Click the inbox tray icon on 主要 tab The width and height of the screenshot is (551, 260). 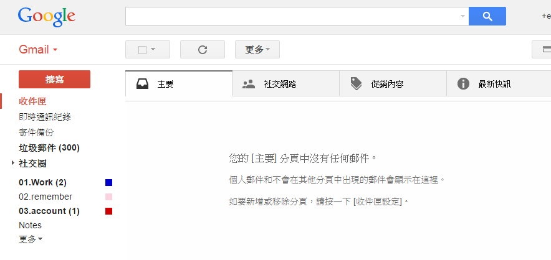tap(142, 84)
